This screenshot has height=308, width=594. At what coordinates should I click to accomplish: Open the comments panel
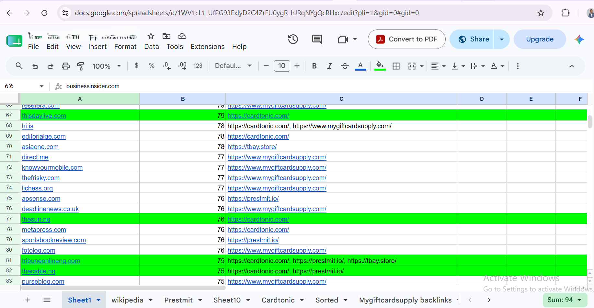(x=317, y=39)
